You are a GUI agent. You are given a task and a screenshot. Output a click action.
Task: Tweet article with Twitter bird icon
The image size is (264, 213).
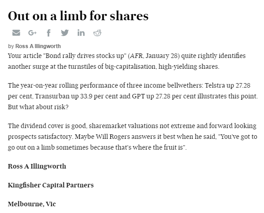65,33
